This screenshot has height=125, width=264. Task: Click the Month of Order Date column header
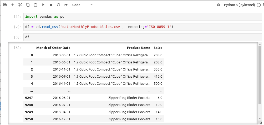53,48
